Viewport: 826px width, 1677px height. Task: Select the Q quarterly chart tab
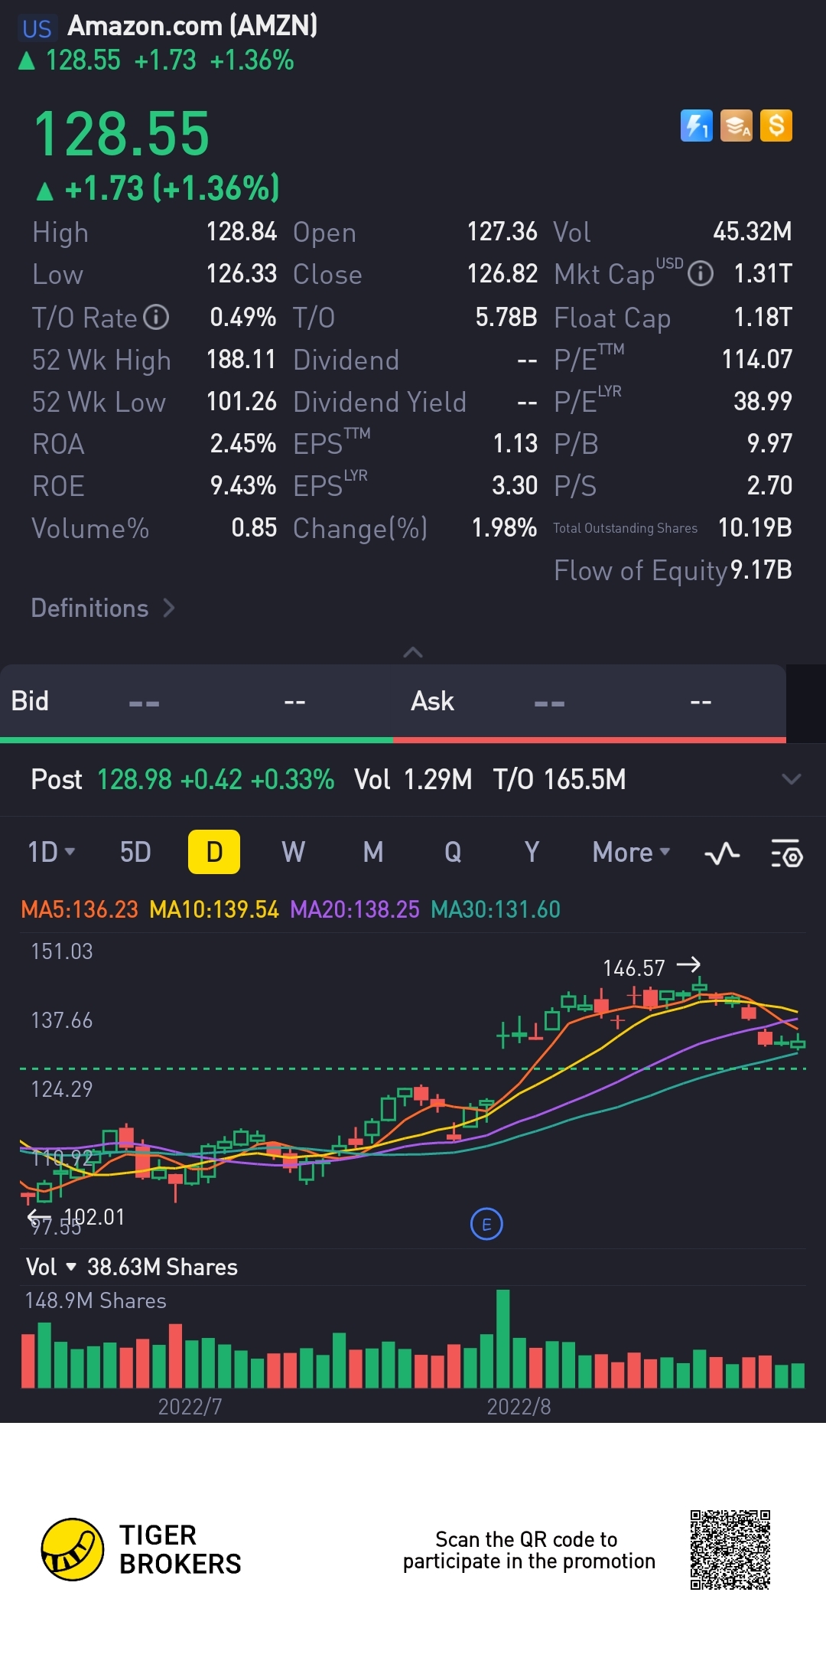(x=453, y=852)
